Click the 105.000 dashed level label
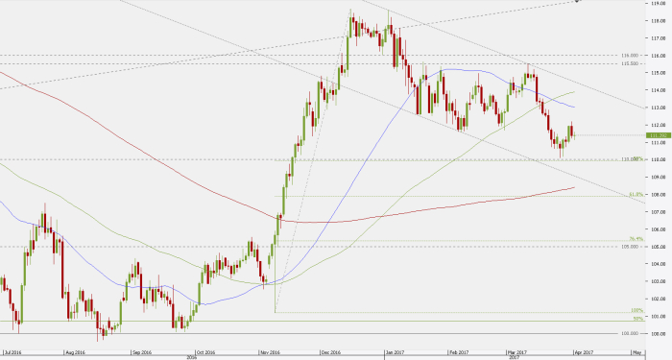The height and width of the screenshot is (360, 672). tap(635, 247)
